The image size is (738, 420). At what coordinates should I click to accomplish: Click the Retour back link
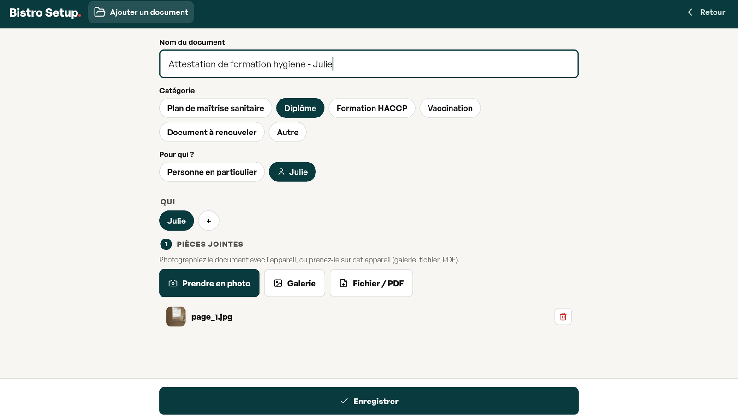pyautogui.click(x=706, y=12)
